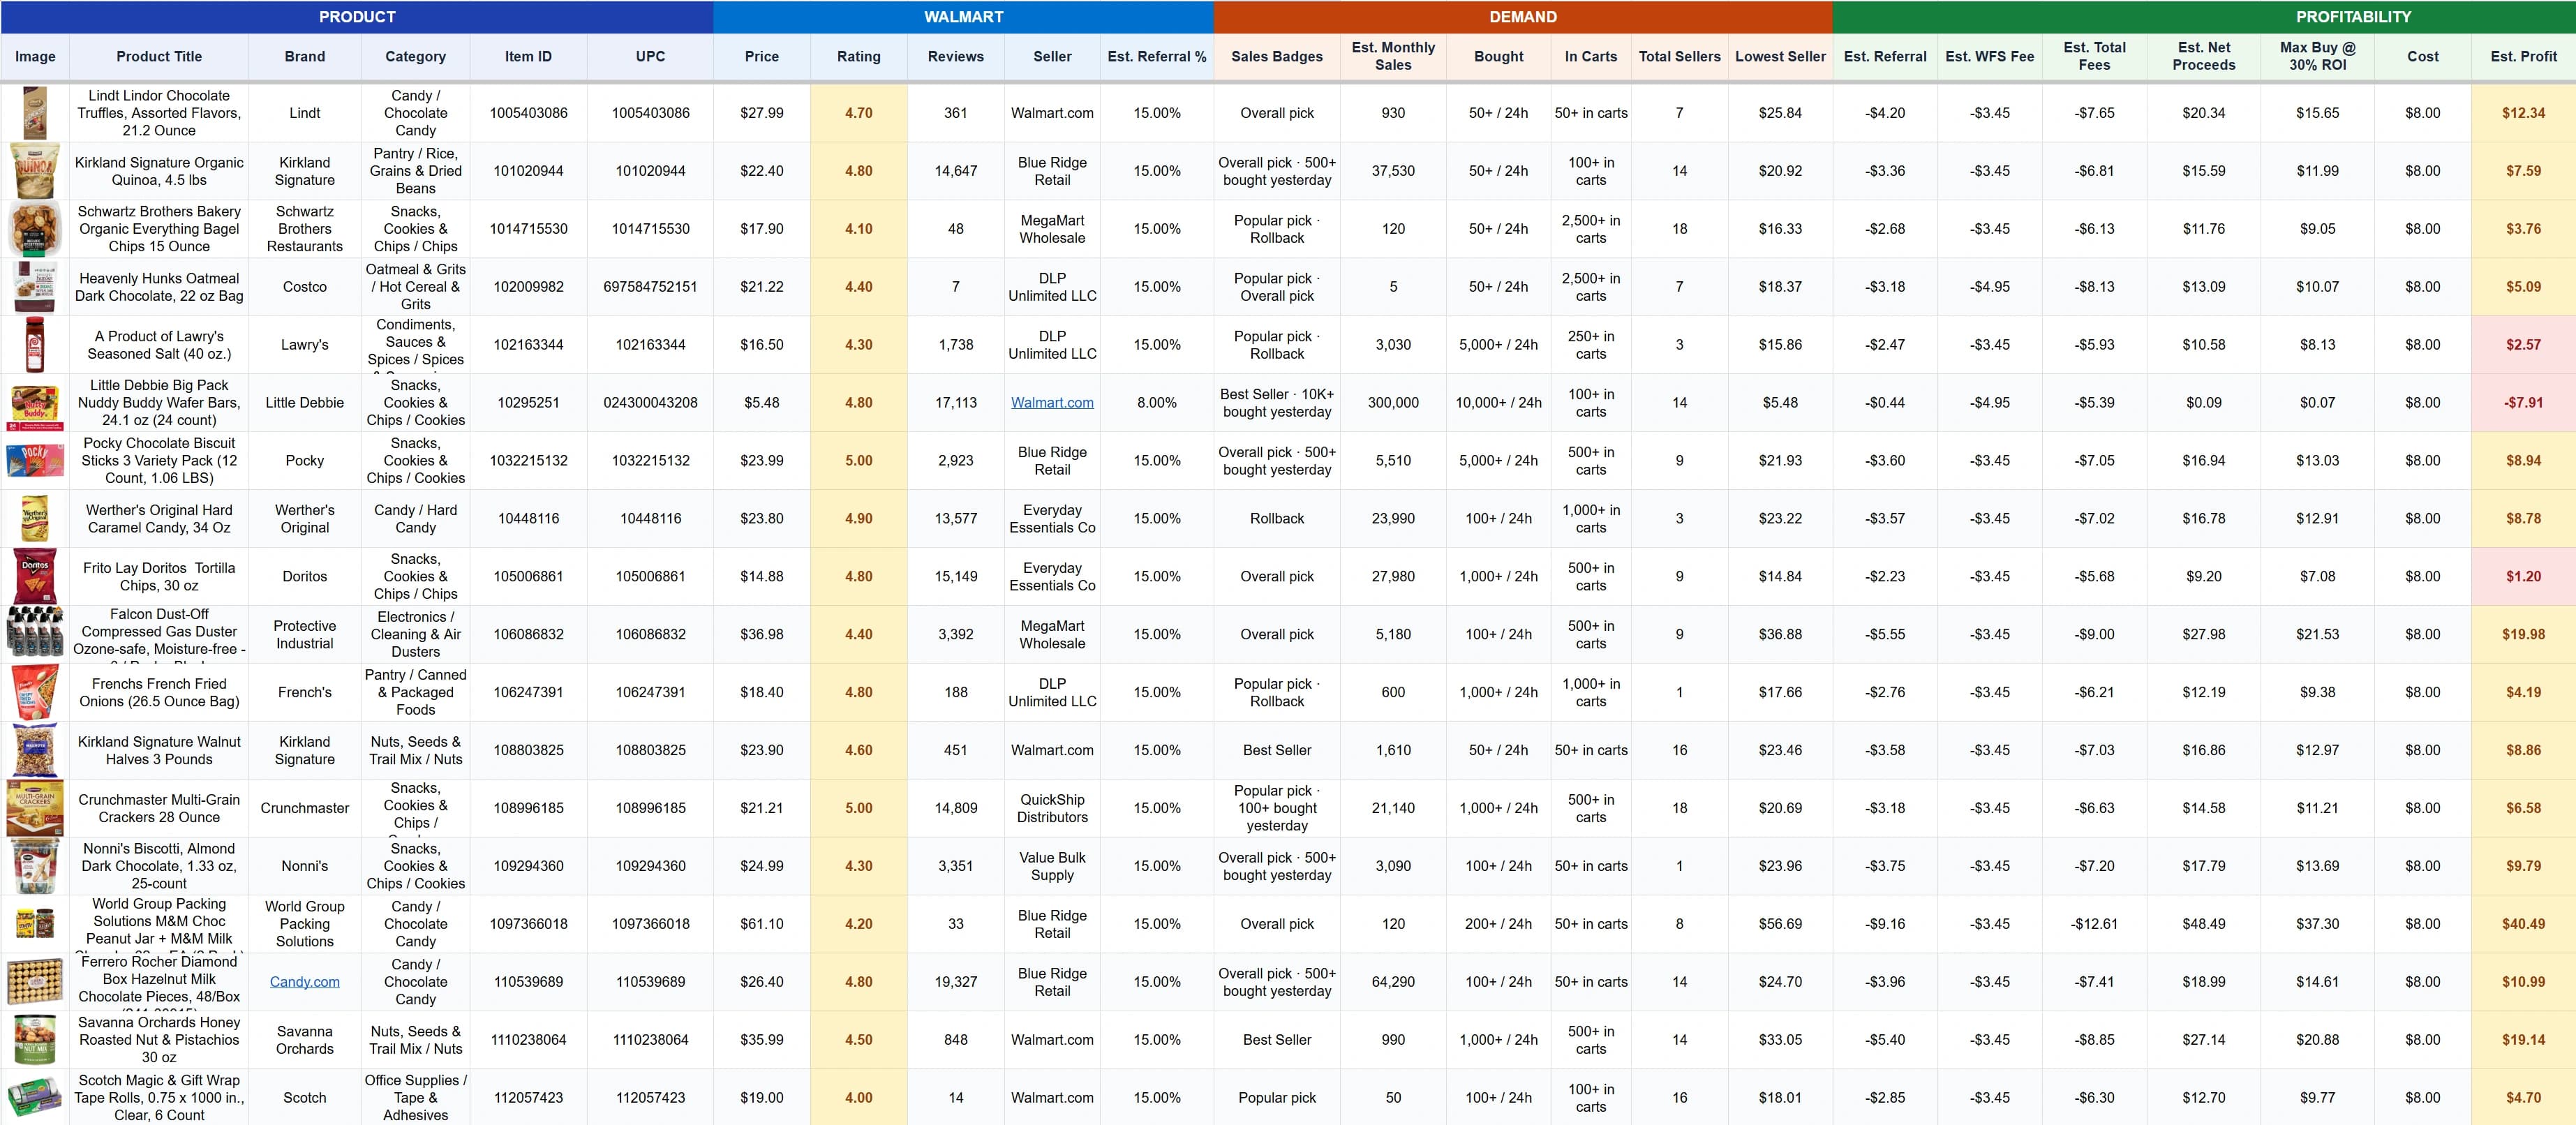Select the 'Protective Industrial' brand cell
This screenshot has width=2576, height=1125.
tap(305, 634)
